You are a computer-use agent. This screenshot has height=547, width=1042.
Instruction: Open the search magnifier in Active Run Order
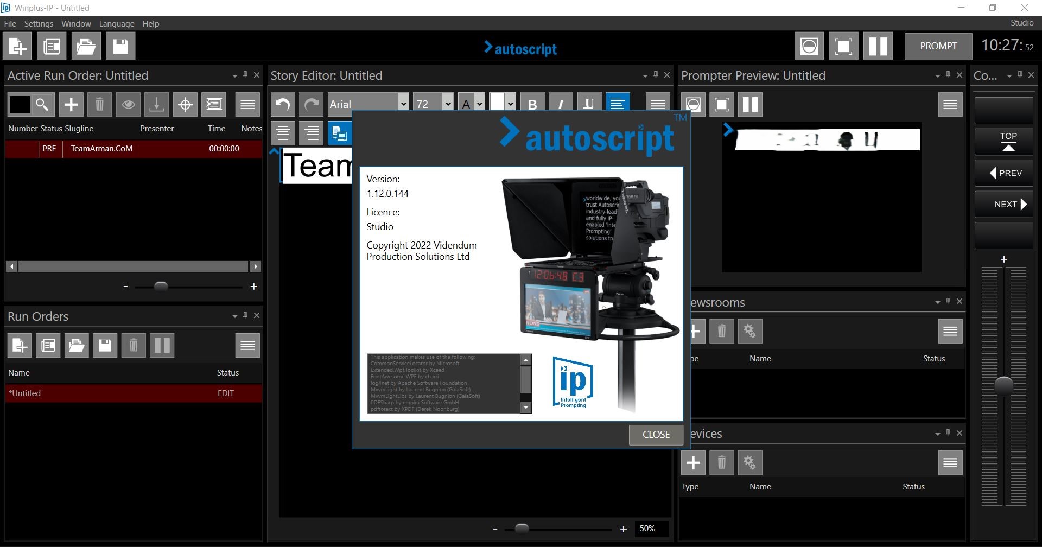pos(42,104)
